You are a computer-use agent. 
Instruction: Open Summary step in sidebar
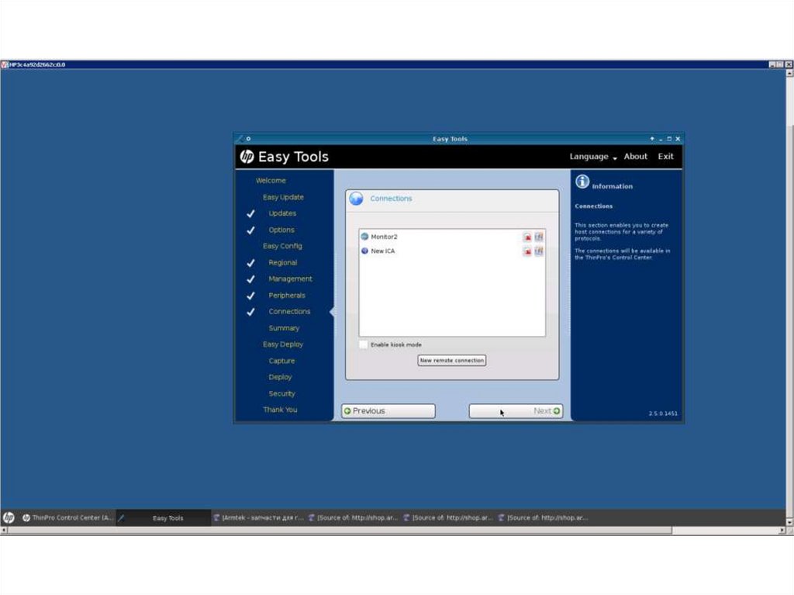pyautogui.click(x=284, y=328)
